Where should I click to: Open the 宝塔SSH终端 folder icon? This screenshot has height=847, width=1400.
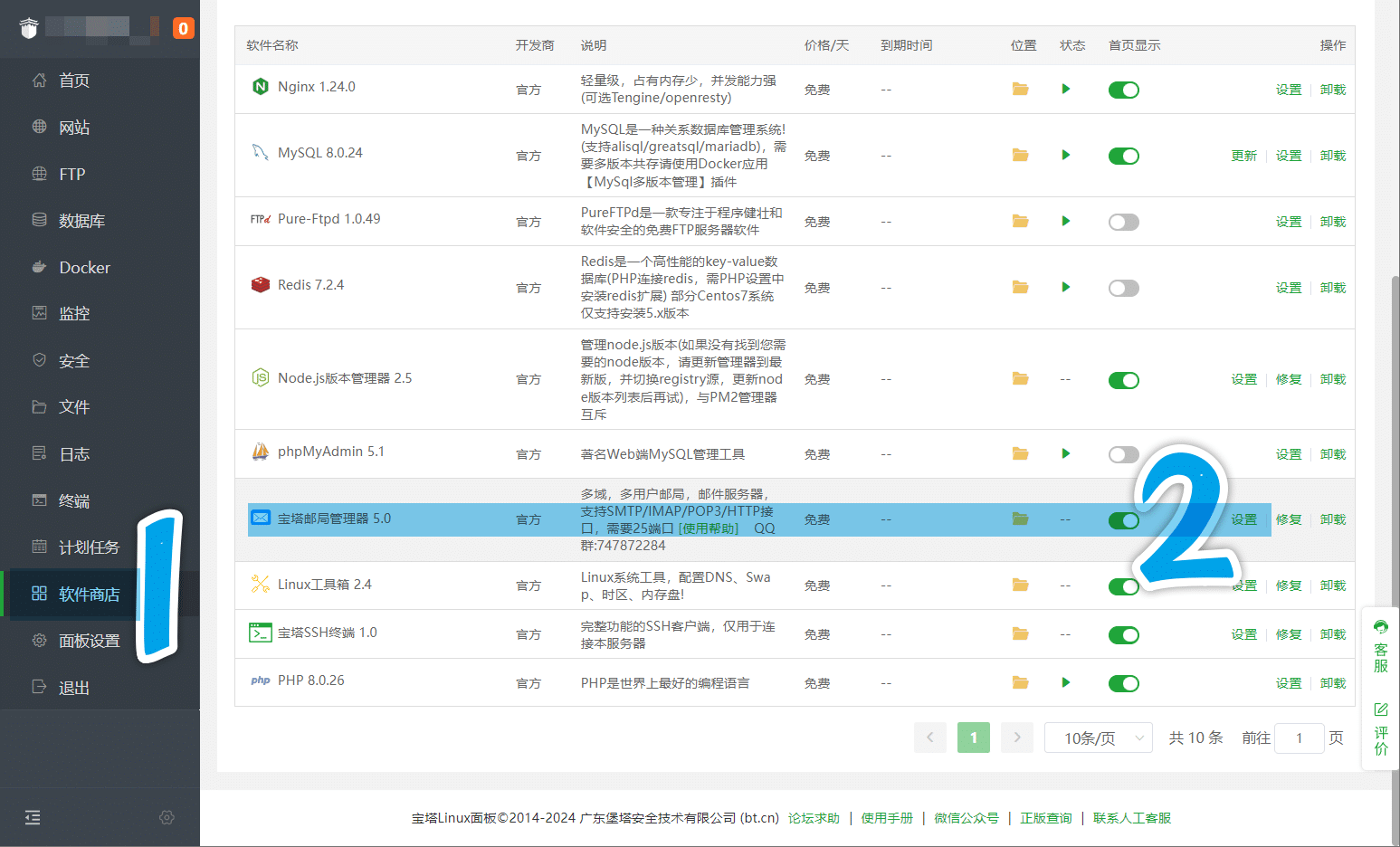point(1020,633)
